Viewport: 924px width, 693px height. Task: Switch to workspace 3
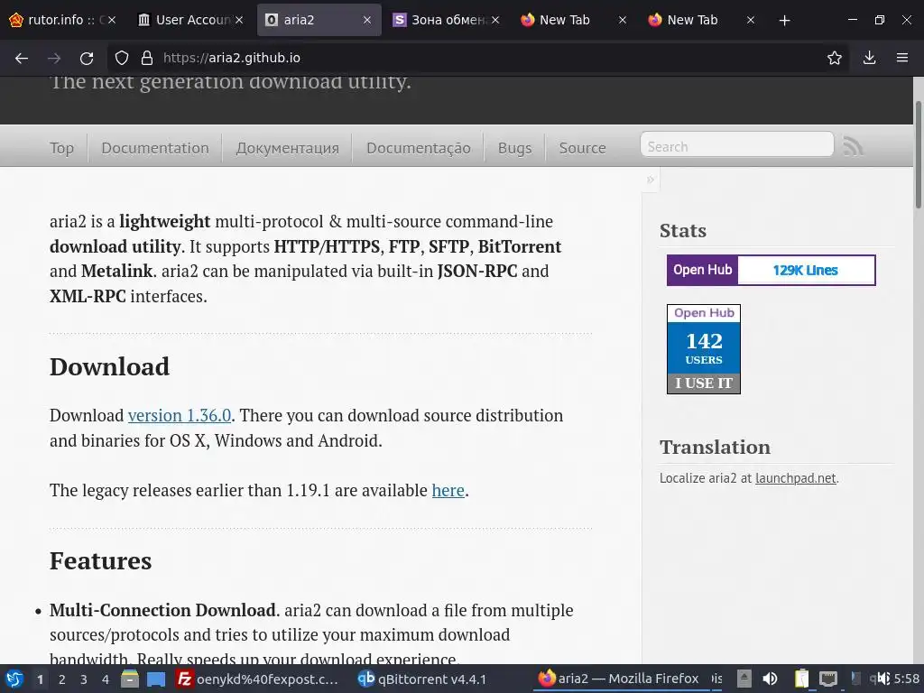(84, 679)
